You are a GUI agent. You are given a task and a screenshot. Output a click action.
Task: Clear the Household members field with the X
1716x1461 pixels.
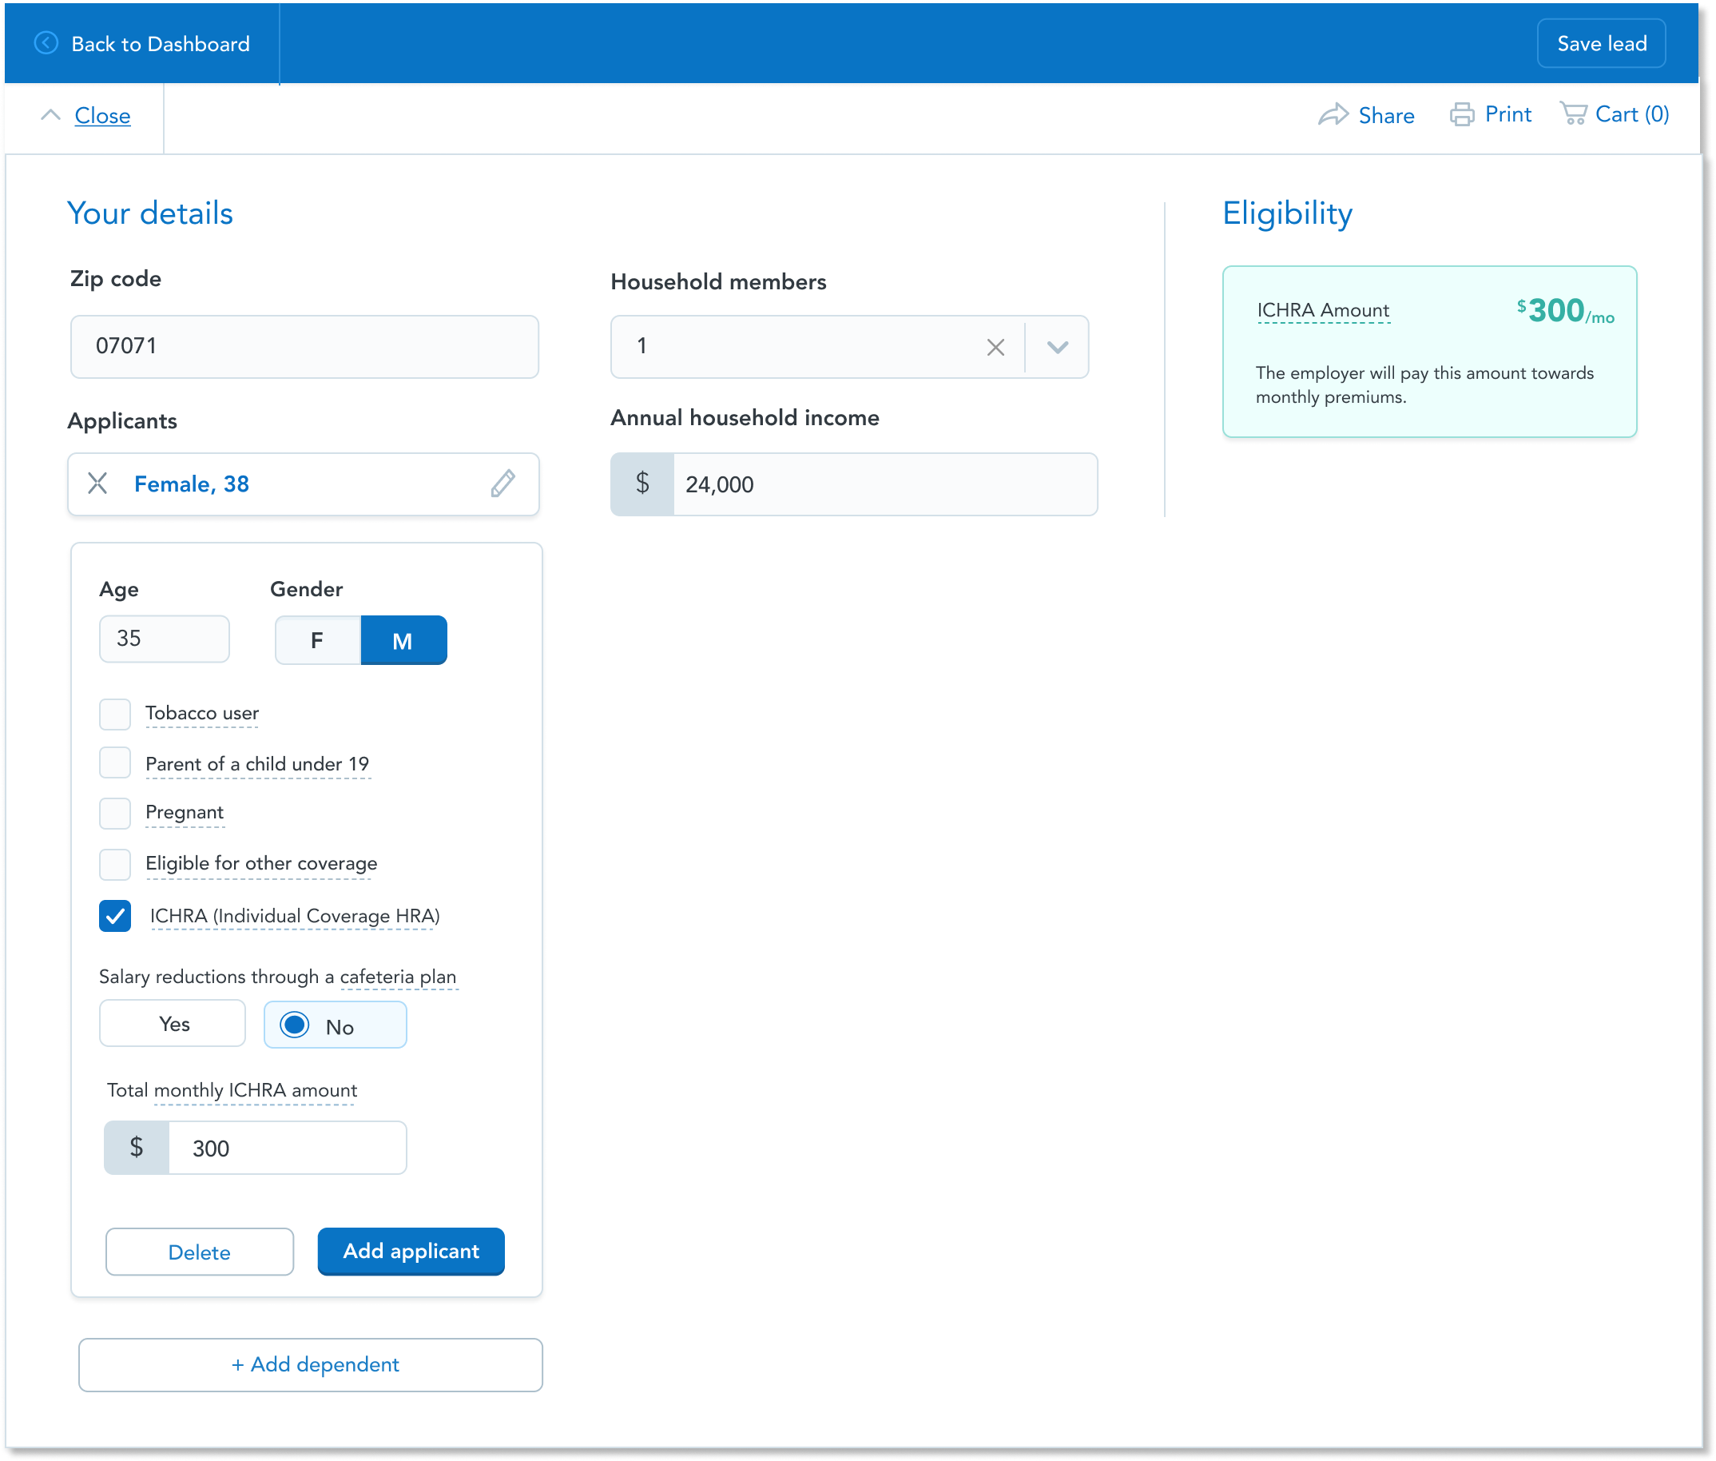click(995, 347)
